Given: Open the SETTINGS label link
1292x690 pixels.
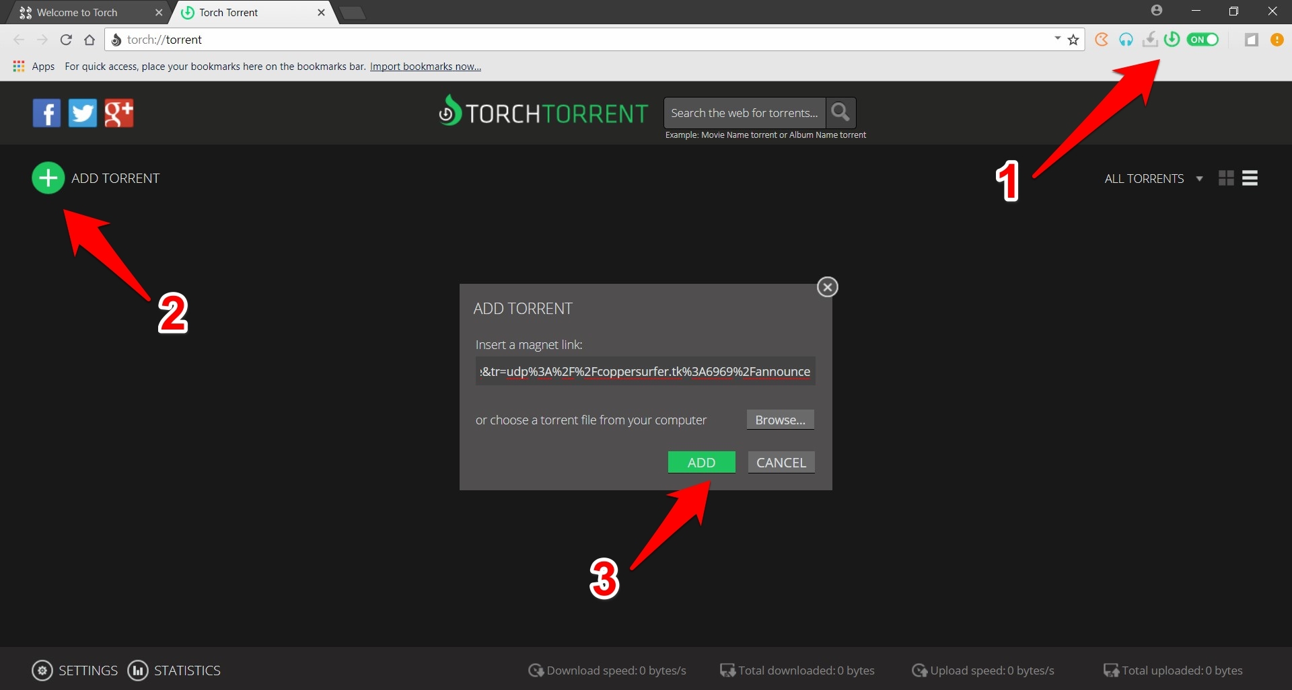Looking at the screenshot, I should [88, 670].
